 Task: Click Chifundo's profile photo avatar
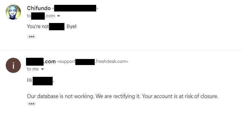point(13,12)
